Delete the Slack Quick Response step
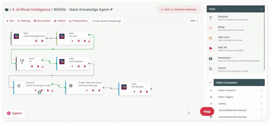This screenshot has width=271, height=124. 85,66
